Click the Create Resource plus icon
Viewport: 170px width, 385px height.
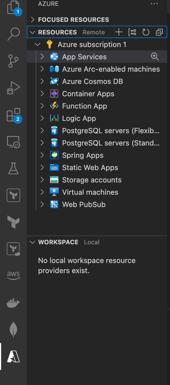click(x=119, y=32)
